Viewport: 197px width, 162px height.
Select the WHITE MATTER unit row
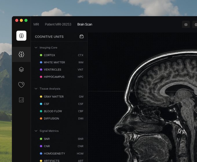(x=61, y=62)
